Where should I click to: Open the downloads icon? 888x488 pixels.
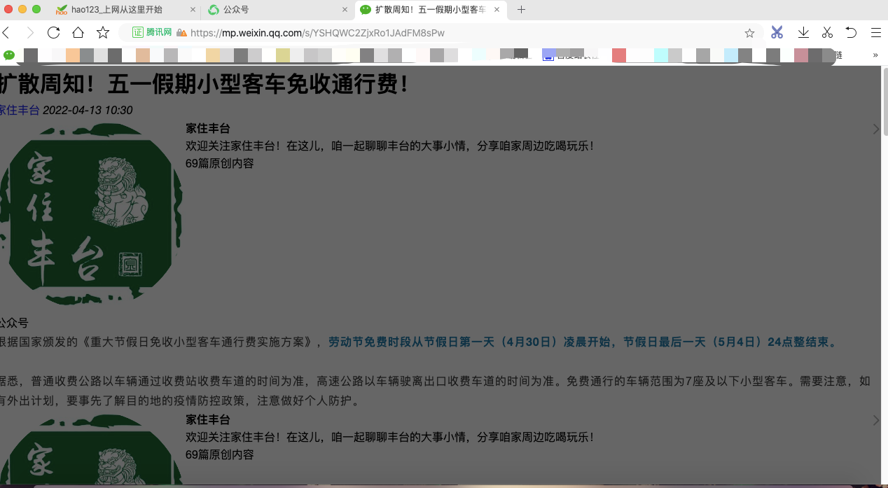[803, 32]
